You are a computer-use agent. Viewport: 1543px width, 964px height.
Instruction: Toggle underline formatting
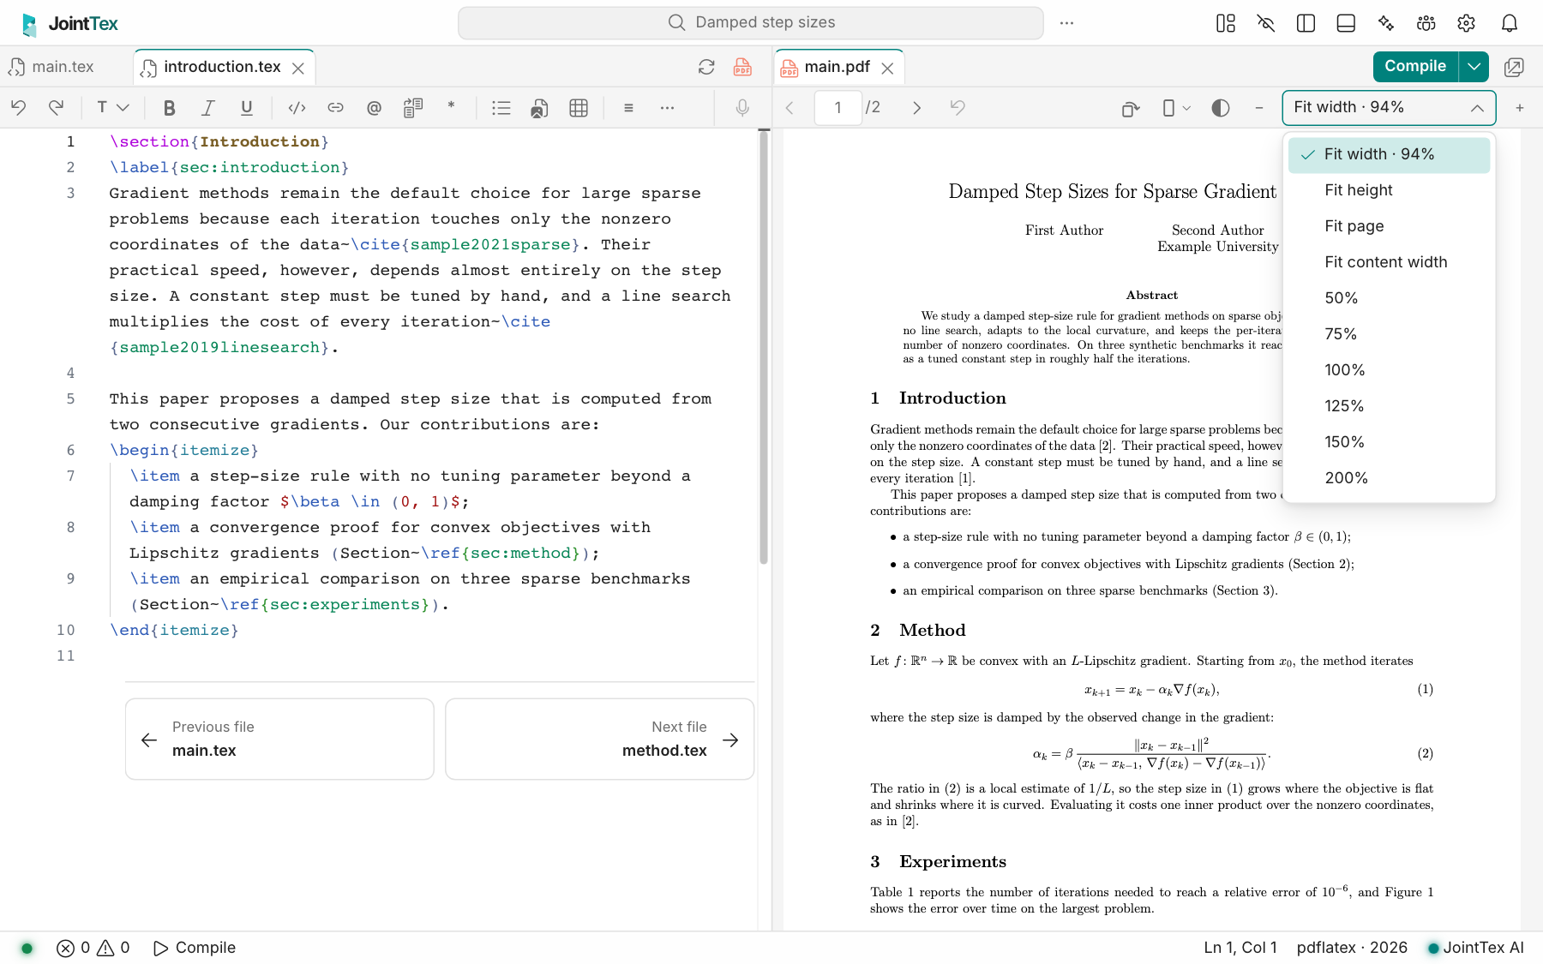pyautogui.click(x=247, y=107)
